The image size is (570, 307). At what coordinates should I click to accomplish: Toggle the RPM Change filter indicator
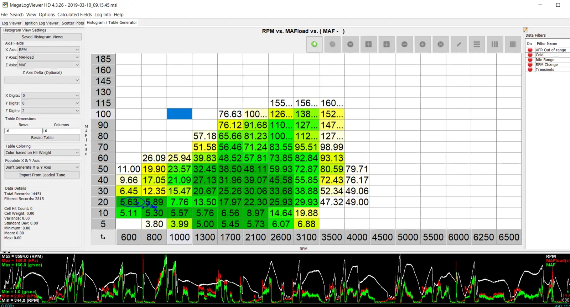tap(530, 65)
